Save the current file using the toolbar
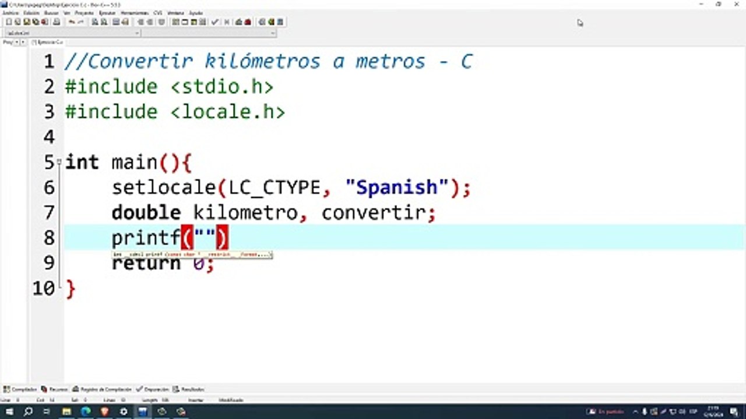Screen dimensions: 746x419 pyautogui.click(x=27, y=22)
